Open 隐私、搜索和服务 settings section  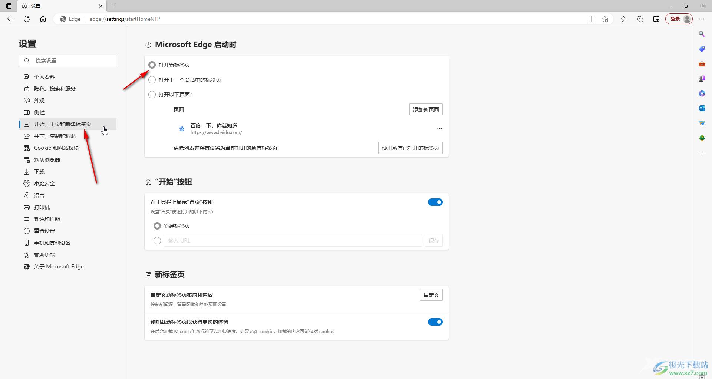(x=67, y=89)
